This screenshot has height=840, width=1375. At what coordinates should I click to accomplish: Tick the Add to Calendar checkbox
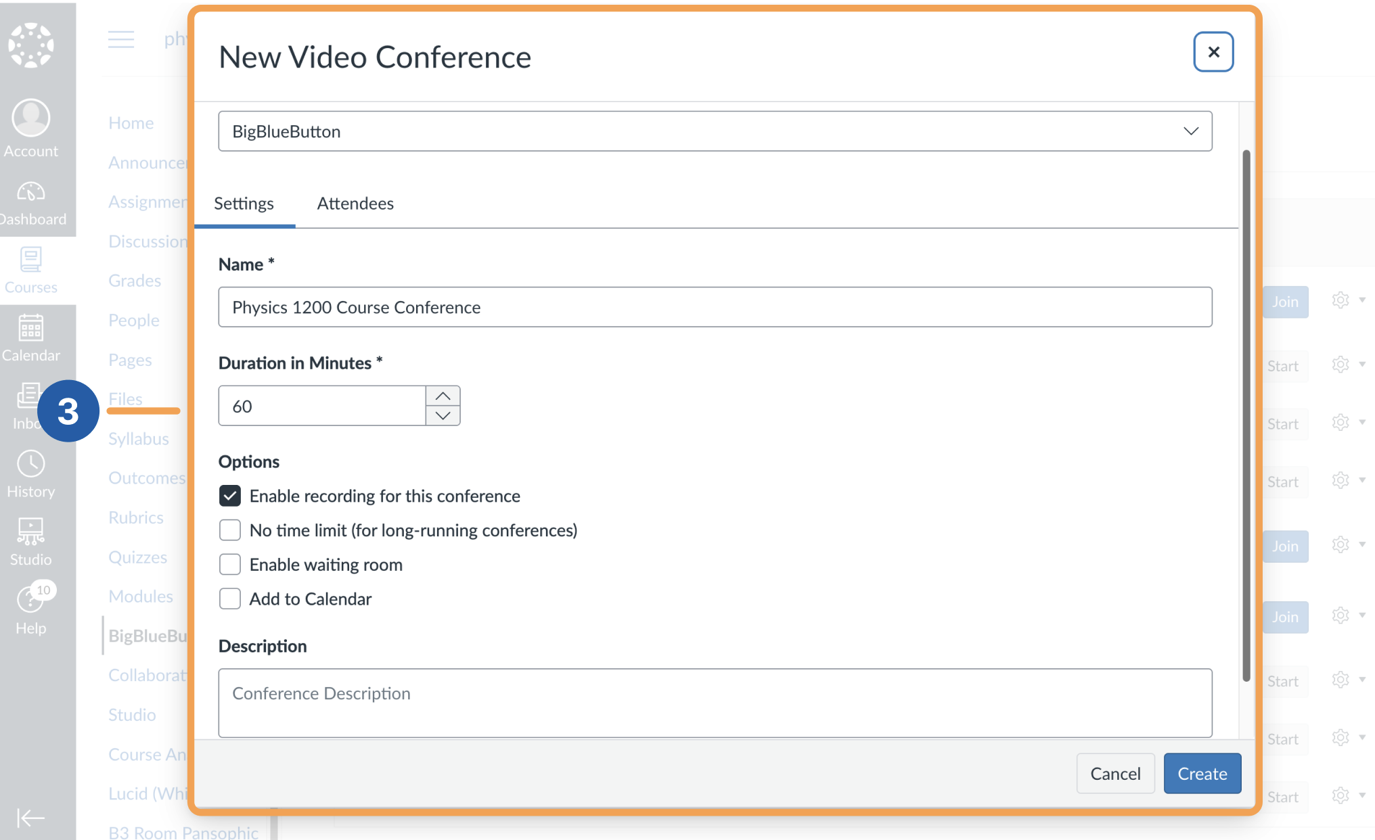(x=230, y=599)
